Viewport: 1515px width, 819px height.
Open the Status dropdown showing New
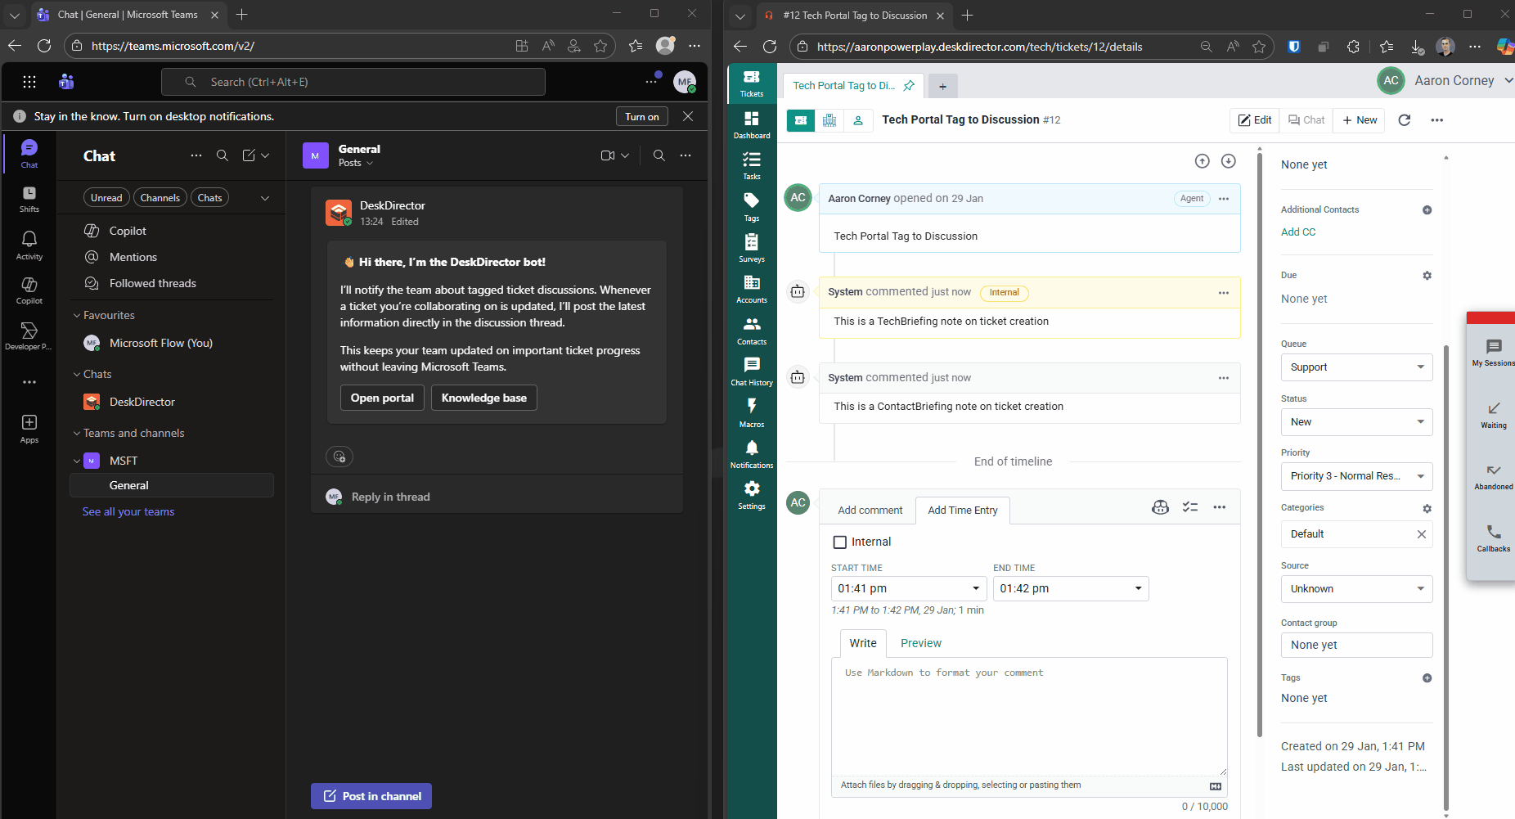pyautogui.click(x=1355, y=422)
